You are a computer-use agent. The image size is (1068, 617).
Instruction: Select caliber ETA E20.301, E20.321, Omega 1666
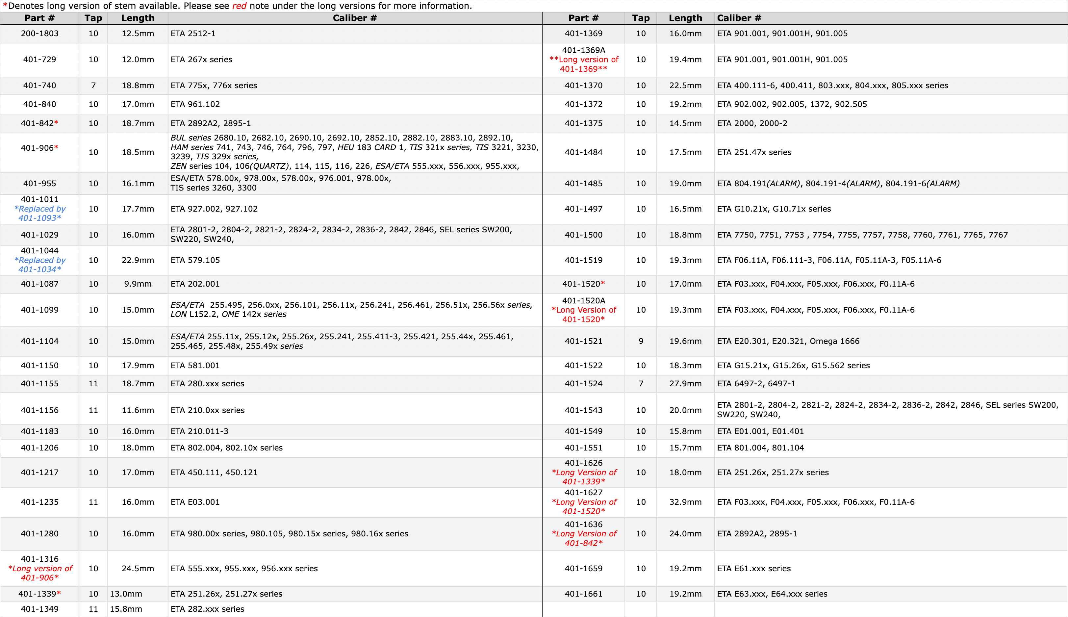(788, 341)
